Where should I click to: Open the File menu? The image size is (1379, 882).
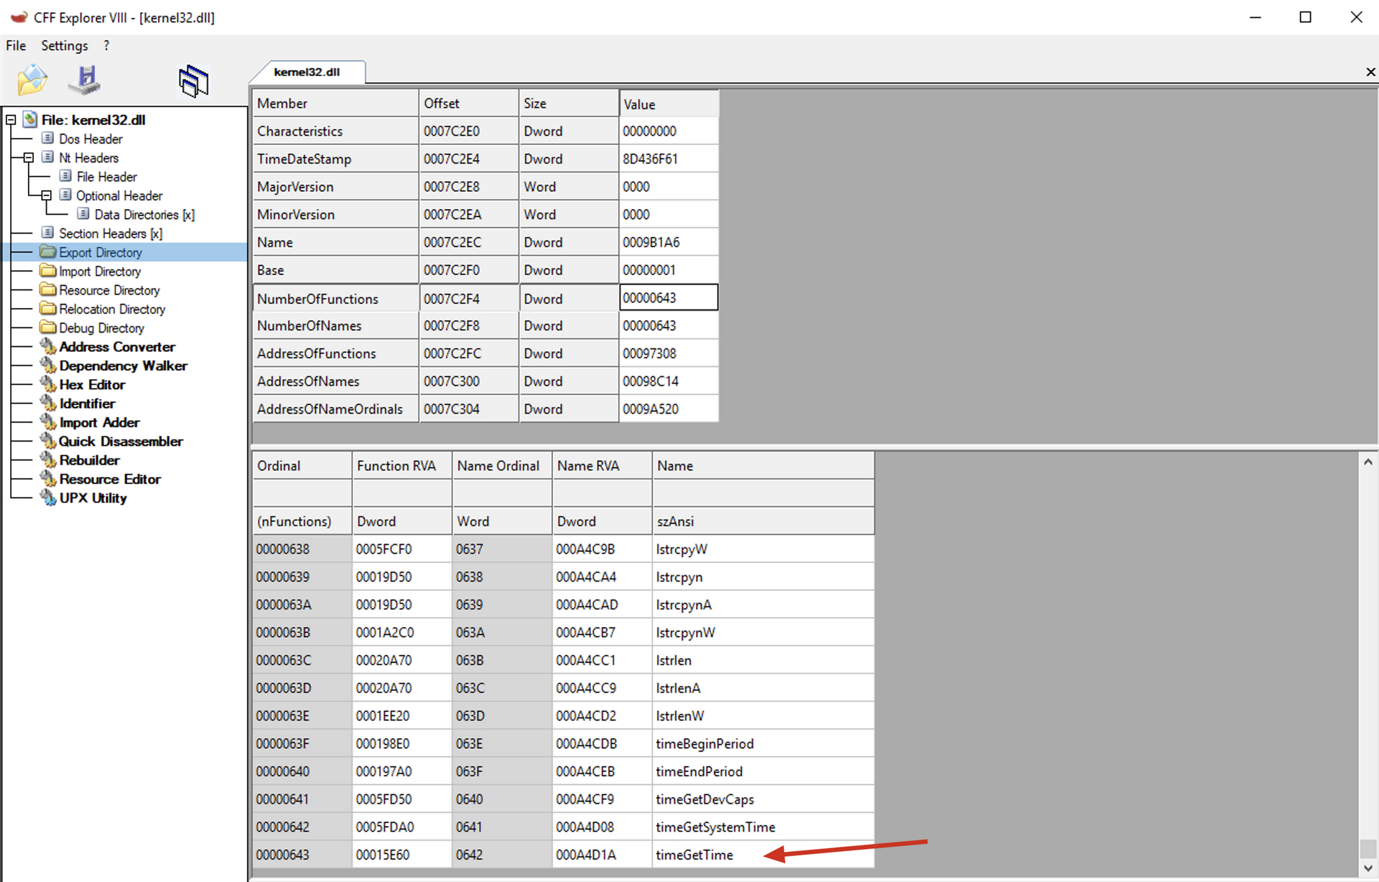(x=16, y=45)
